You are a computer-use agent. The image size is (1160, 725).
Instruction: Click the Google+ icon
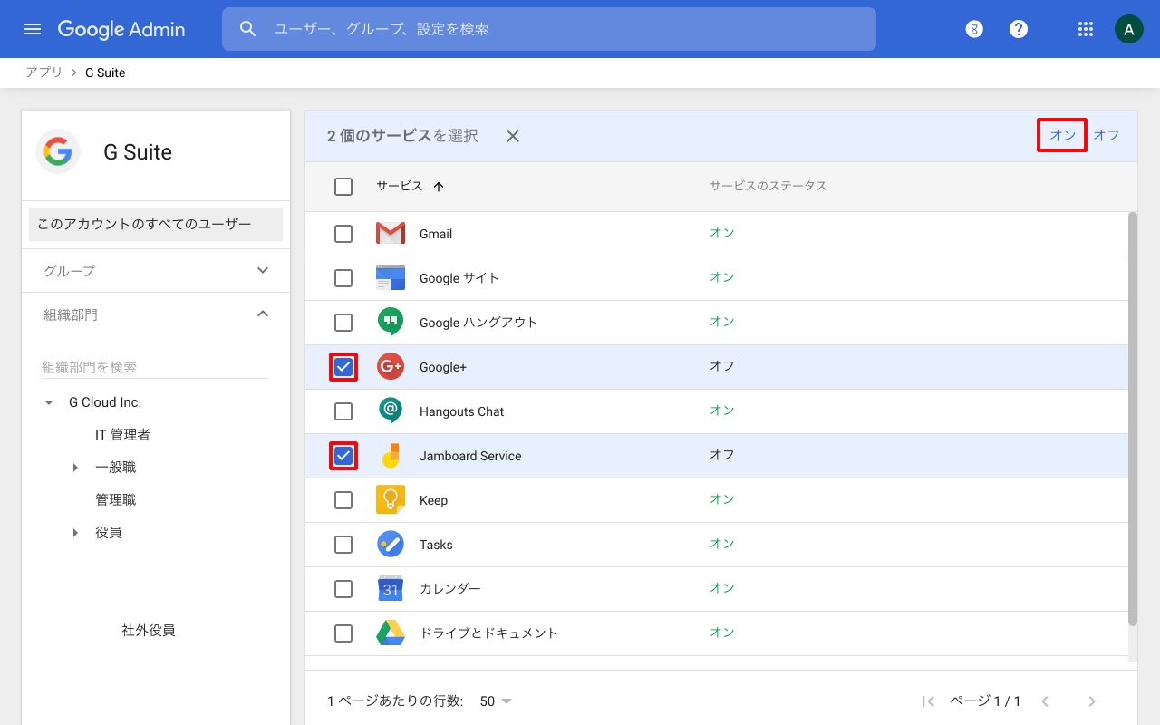pos(391,367)
